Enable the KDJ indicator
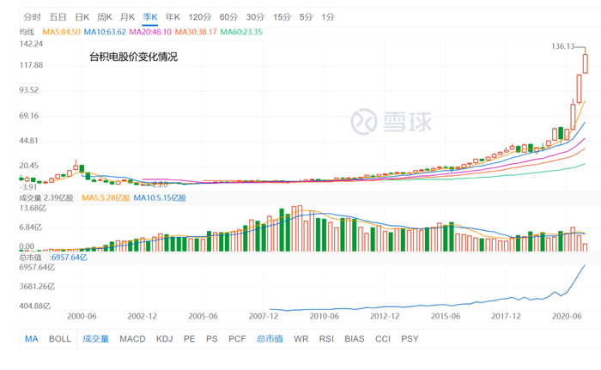This screenshot has width=601, height=370. [x=165, y=339]
